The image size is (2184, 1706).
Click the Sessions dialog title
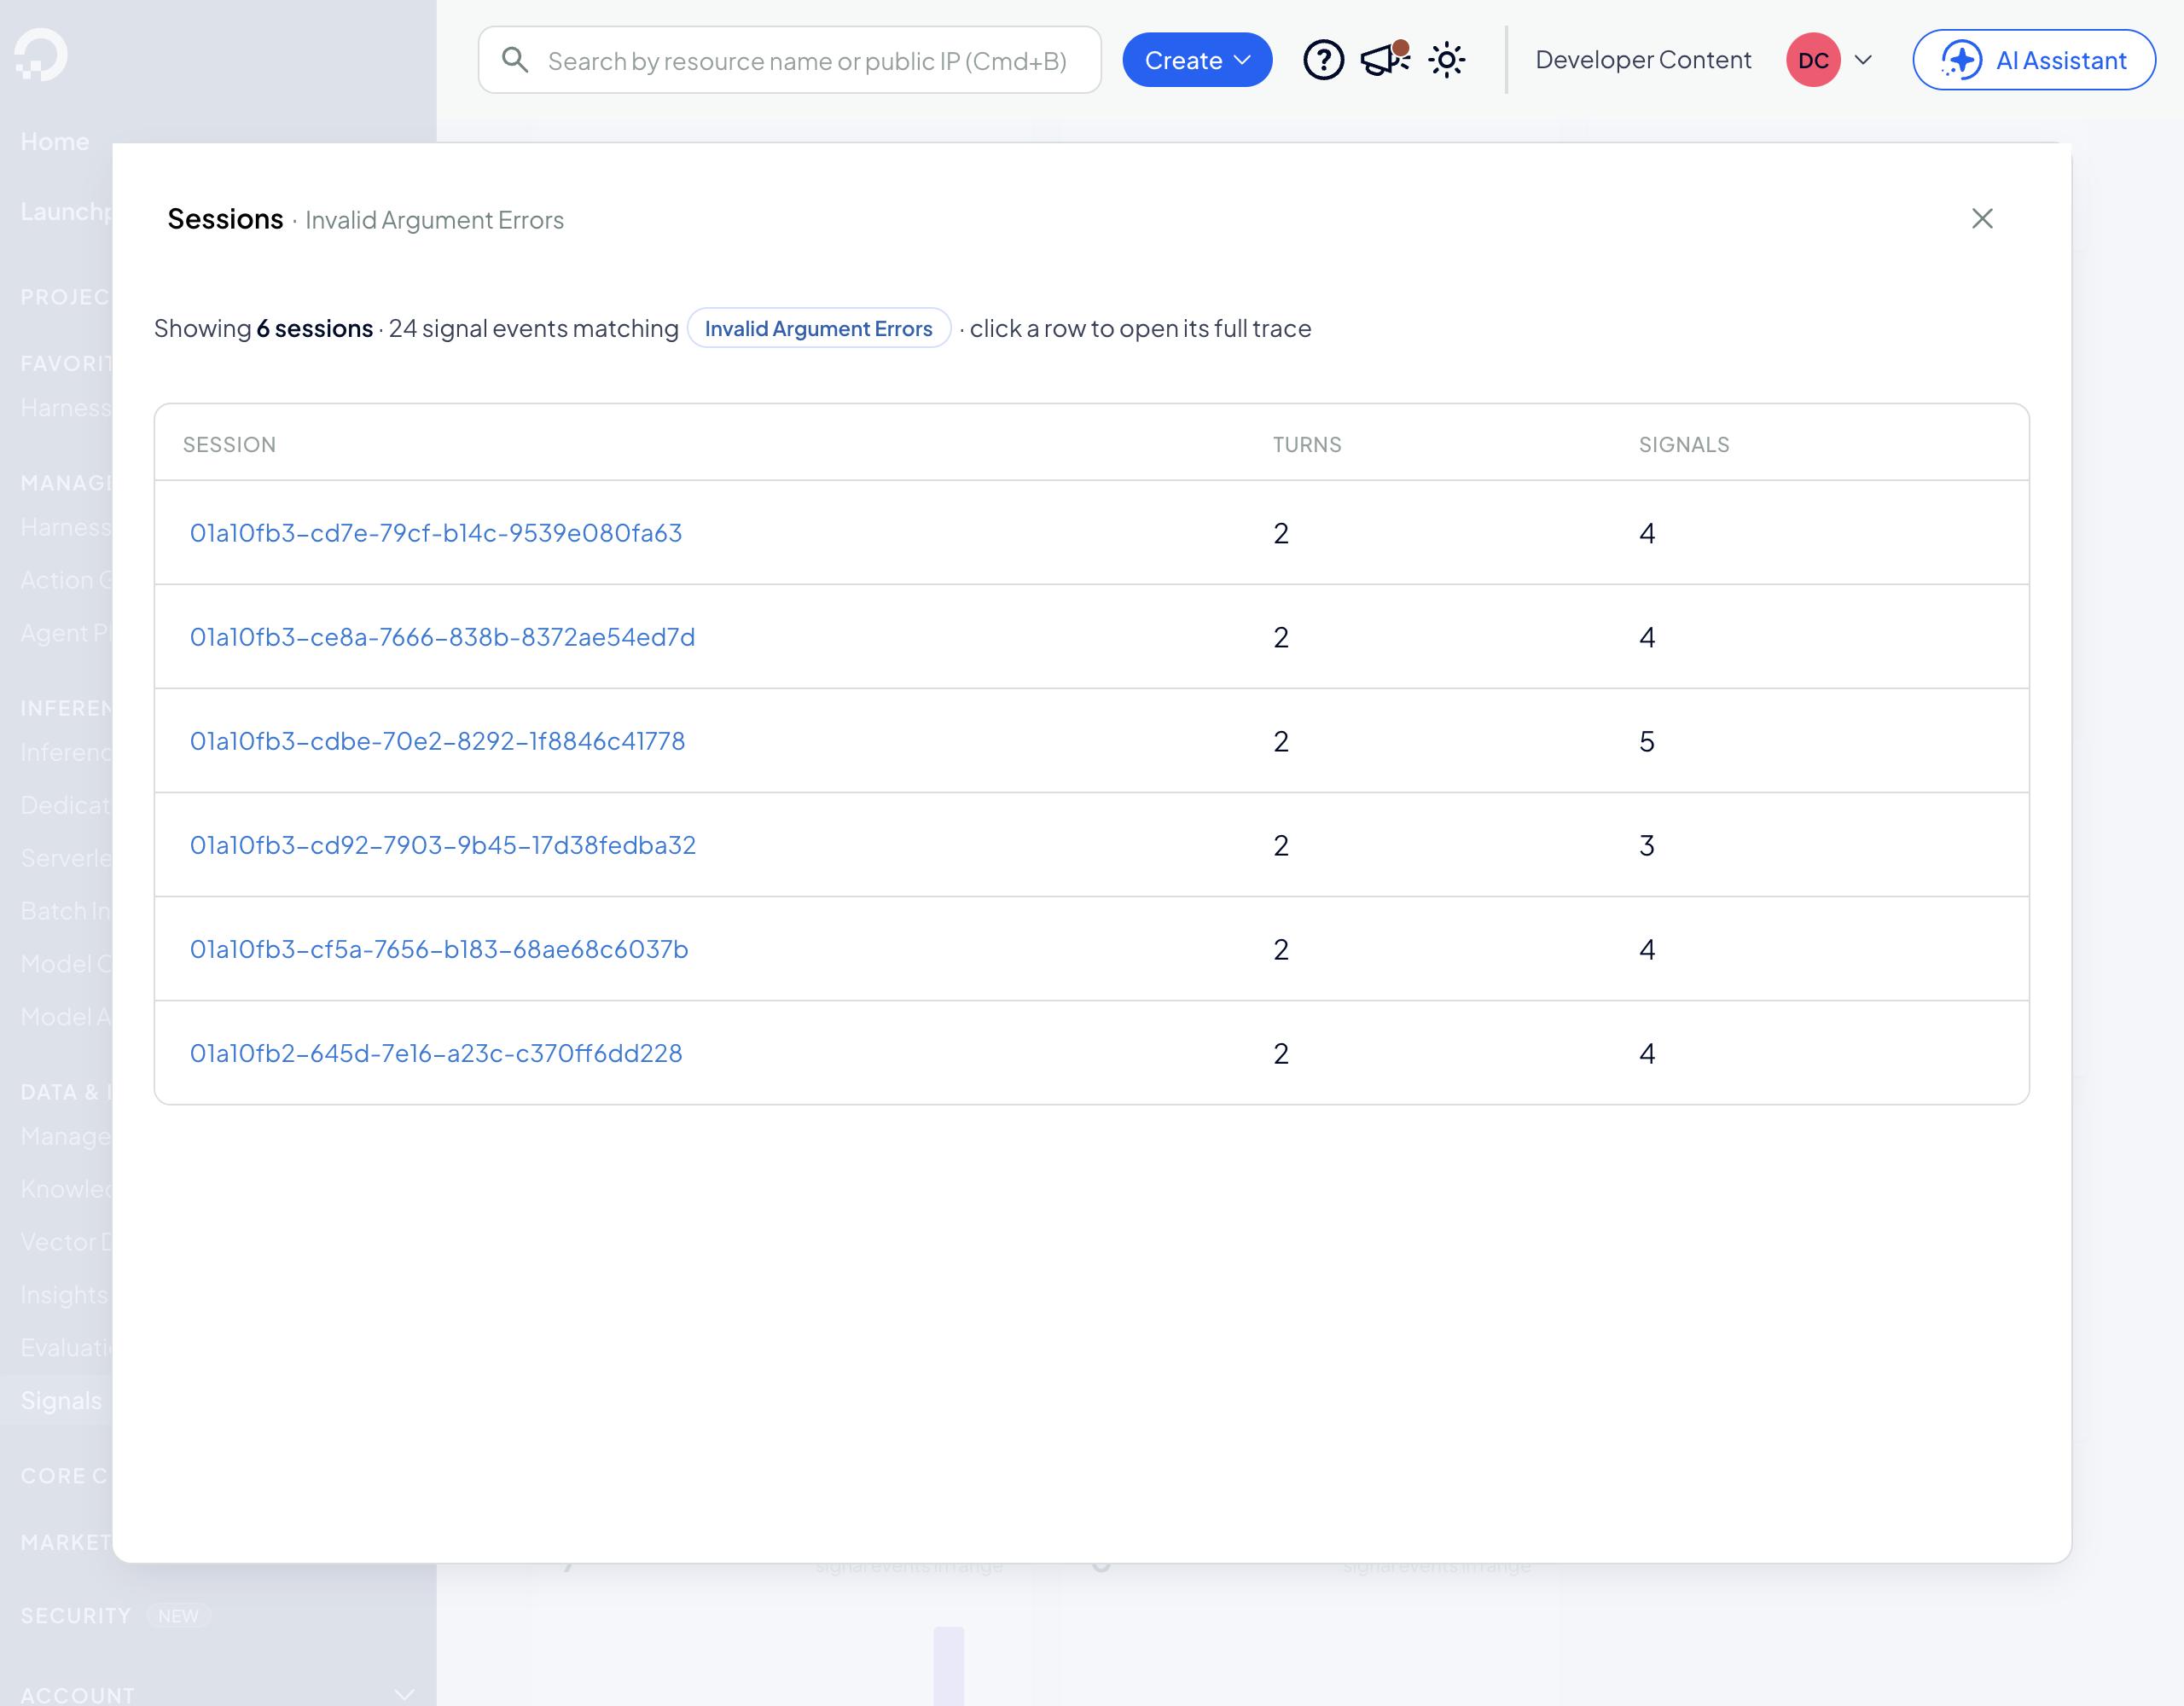225,218
